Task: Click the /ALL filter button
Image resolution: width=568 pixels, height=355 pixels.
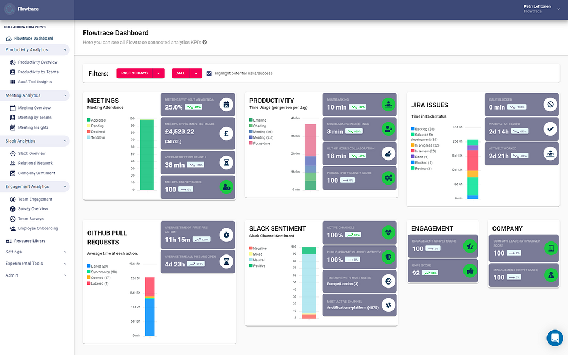Action: pos(181,73)
